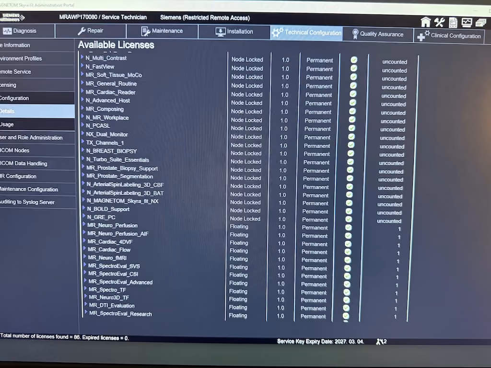Open the Installation tab
Viewport: 491px width, 368px height.
(234, 32)
